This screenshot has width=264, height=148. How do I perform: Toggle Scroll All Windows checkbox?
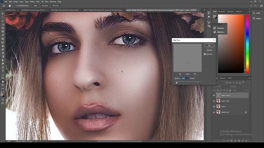(x=16, y=6)
